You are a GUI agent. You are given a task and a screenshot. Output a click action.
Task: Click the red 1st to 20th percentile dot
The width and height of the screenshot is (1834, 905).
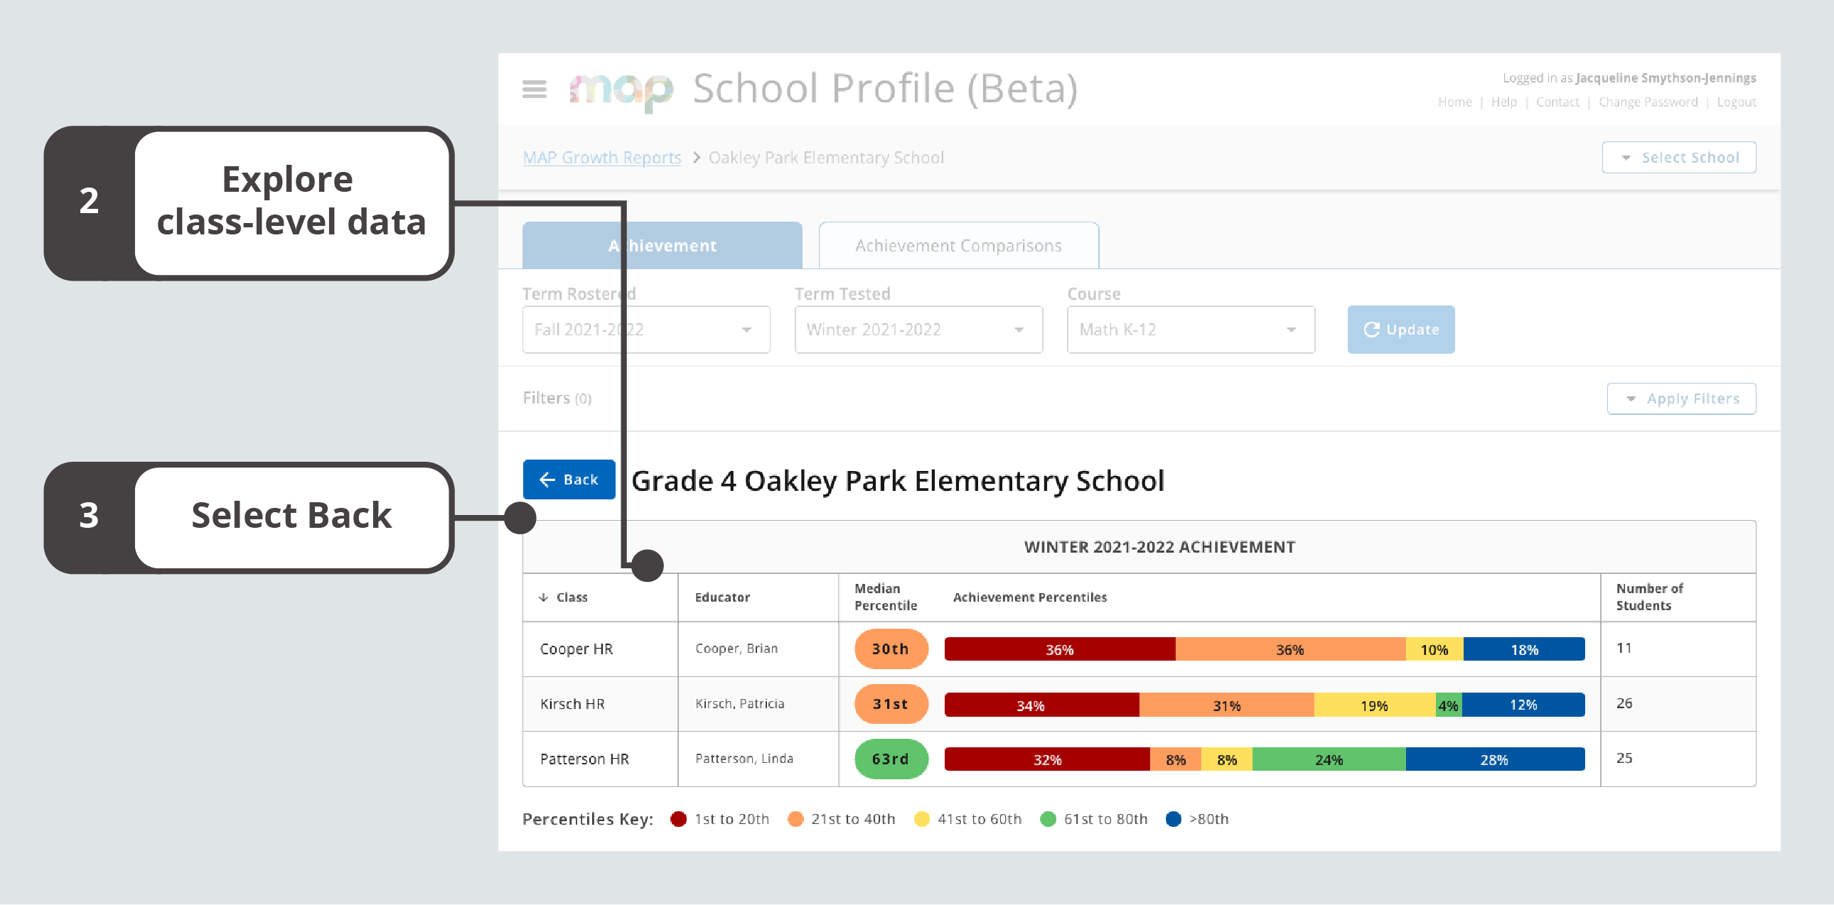coord(677,819)
